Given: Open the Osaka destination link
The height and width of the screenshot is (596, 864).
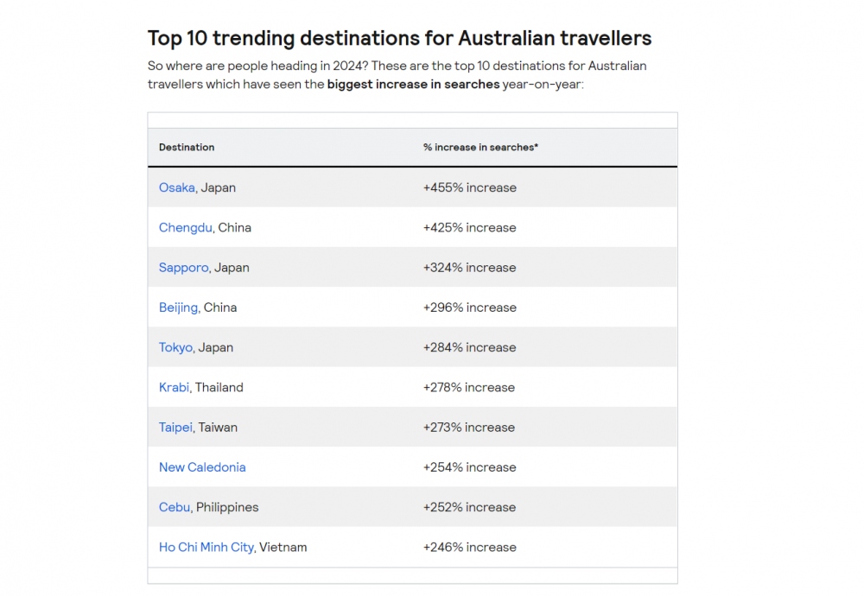Looking at the screenshot, I should coord(177,187).
